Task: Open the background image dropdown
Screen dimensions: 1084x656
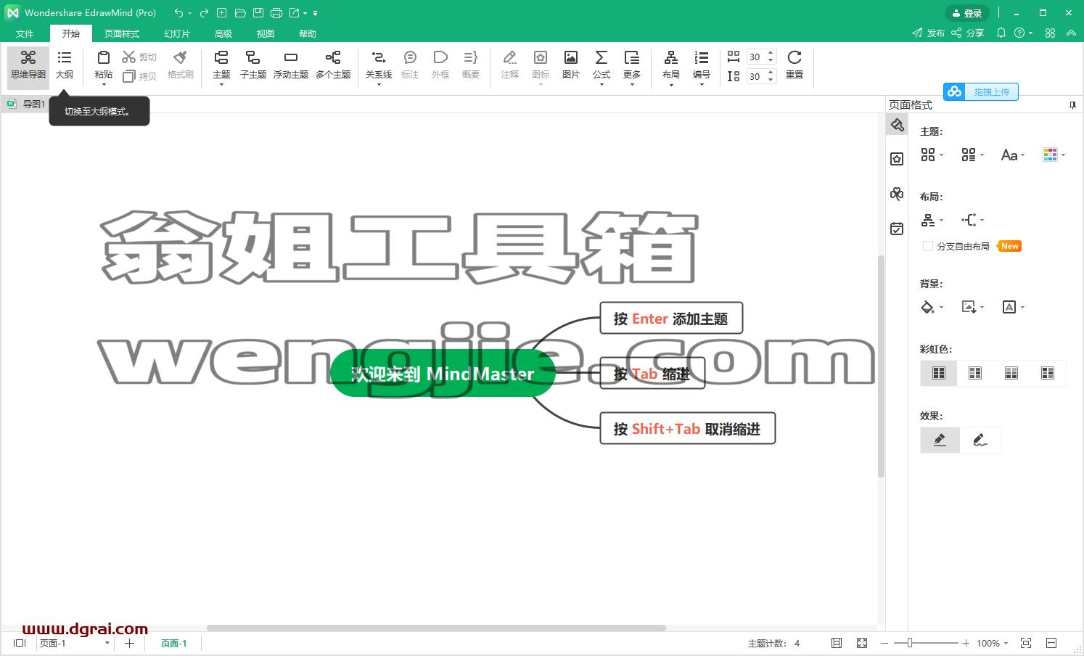Action: pyautogui.click(x=972, y=307)
